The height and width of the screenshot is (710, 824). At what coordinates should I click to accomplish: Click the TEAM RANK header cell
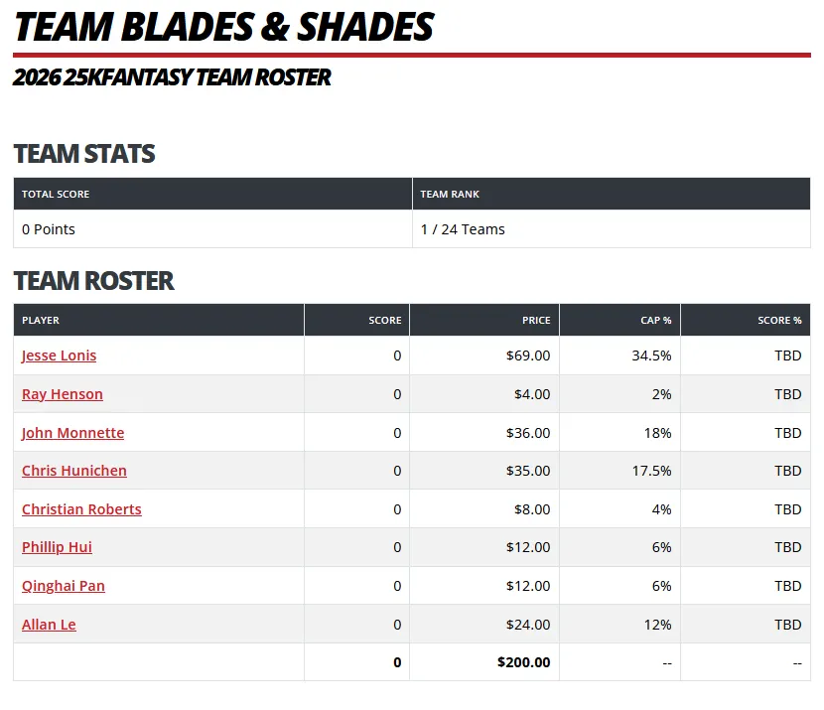coord(612,194)
